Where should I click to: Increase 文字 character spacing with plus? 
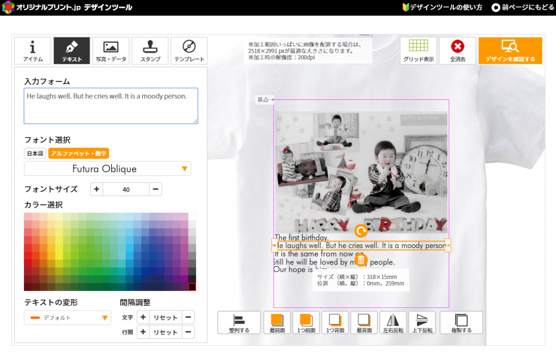tap(143, 317)
